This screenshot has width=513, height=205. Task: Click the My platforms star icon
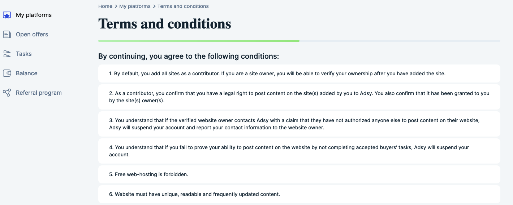pos(7,15)
